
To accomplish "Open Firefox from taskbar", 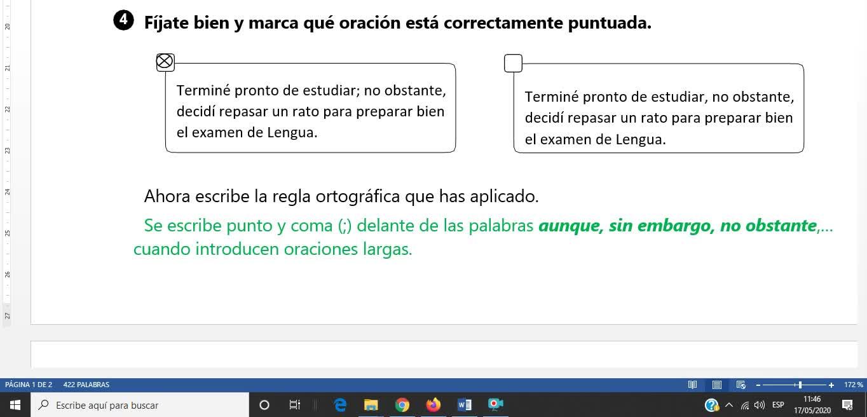I will pyautogui.click(x=433, y=405).
